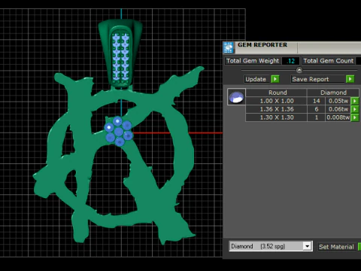Click the Round column header

pos(277,93)
